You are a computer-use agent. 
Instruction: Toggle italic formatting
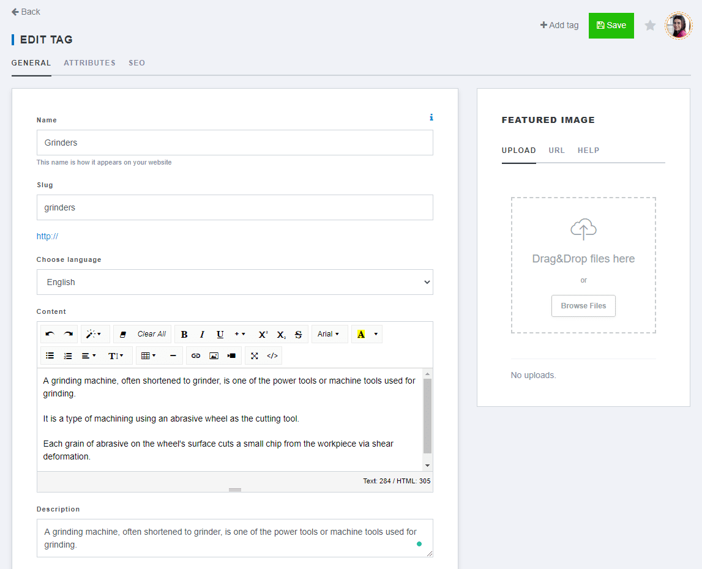pos(202,334)
